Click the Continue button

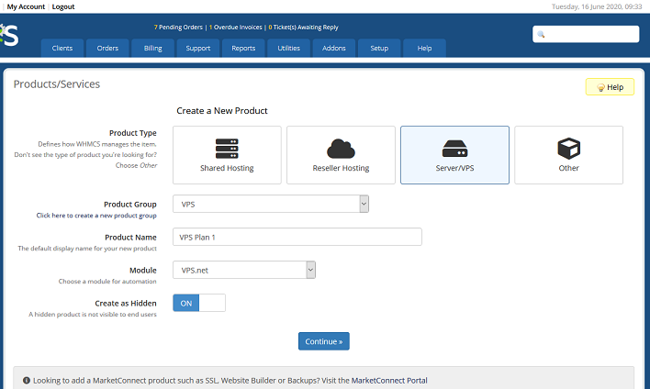pos(324,341)
